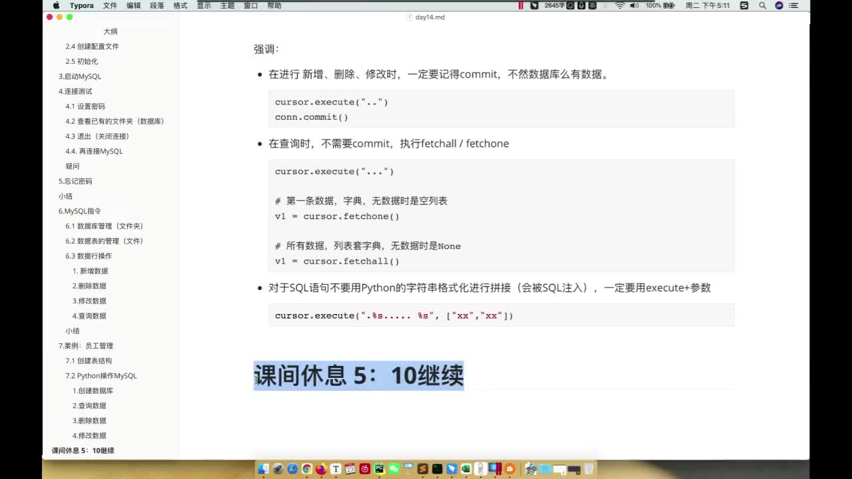Open Calendar icon in dock
The width and height of the screenshot is (852, 479).
(350, 469)
